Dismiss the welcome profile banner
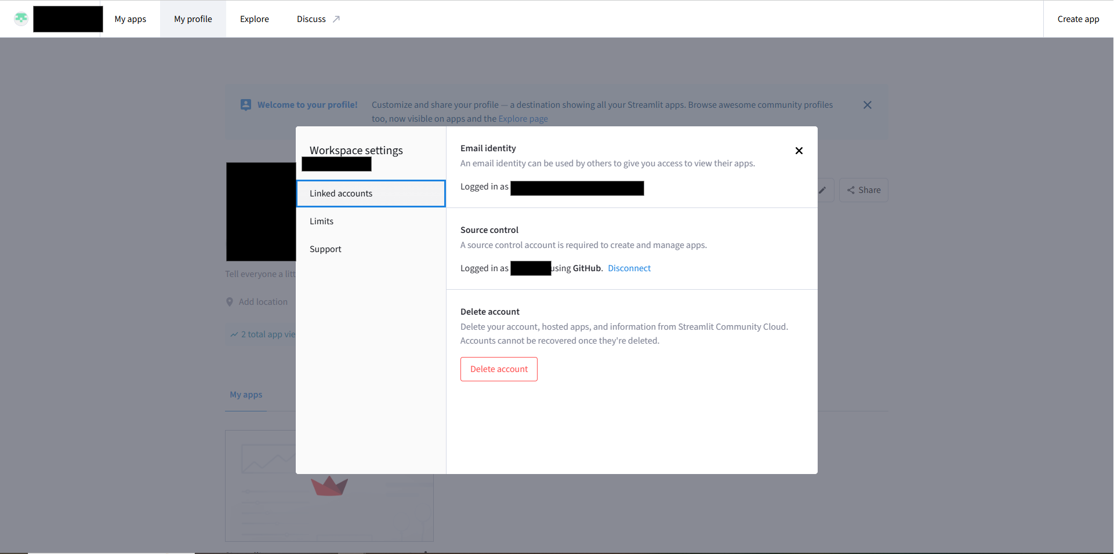Screen dimensions: 1114x554 tap(867, 105)
